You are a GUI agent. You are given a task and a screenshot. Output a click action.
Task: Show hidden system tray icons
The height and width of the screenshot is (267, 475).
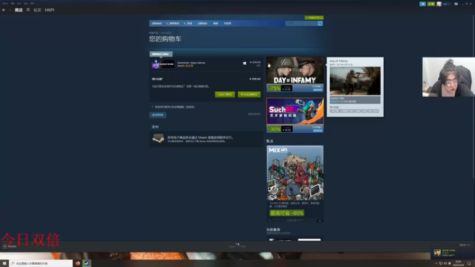point(436,263)
